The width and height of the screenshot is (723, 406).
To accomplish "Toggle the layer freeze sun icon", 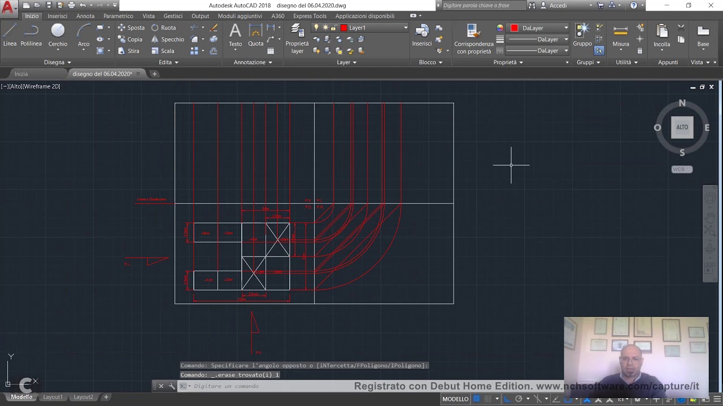I will [325, 28].
